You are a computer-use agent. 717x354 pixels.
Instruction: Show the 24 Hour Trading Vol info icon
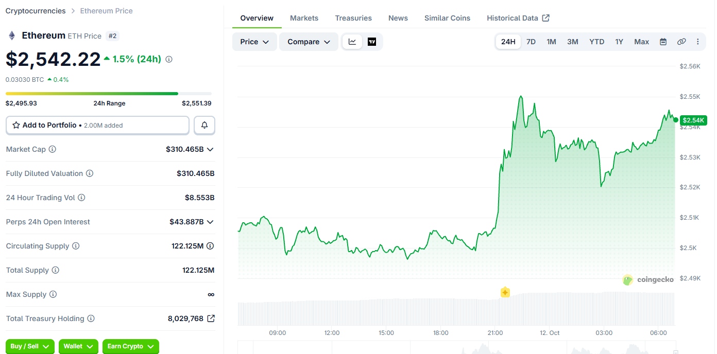(x=81, y=198)
